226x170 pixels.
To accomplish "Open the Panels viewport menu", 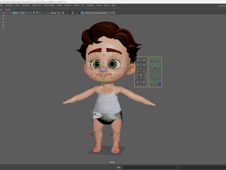I will click(8, 10).
